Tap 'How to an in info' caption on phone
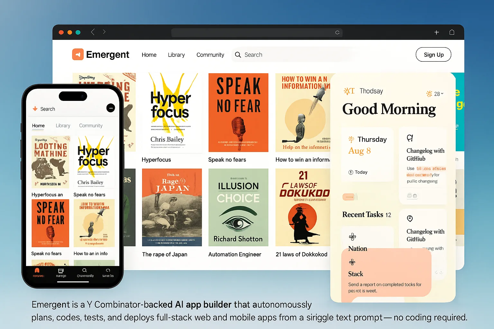Screen dimensions: 494x329 [x=90, y=253]
